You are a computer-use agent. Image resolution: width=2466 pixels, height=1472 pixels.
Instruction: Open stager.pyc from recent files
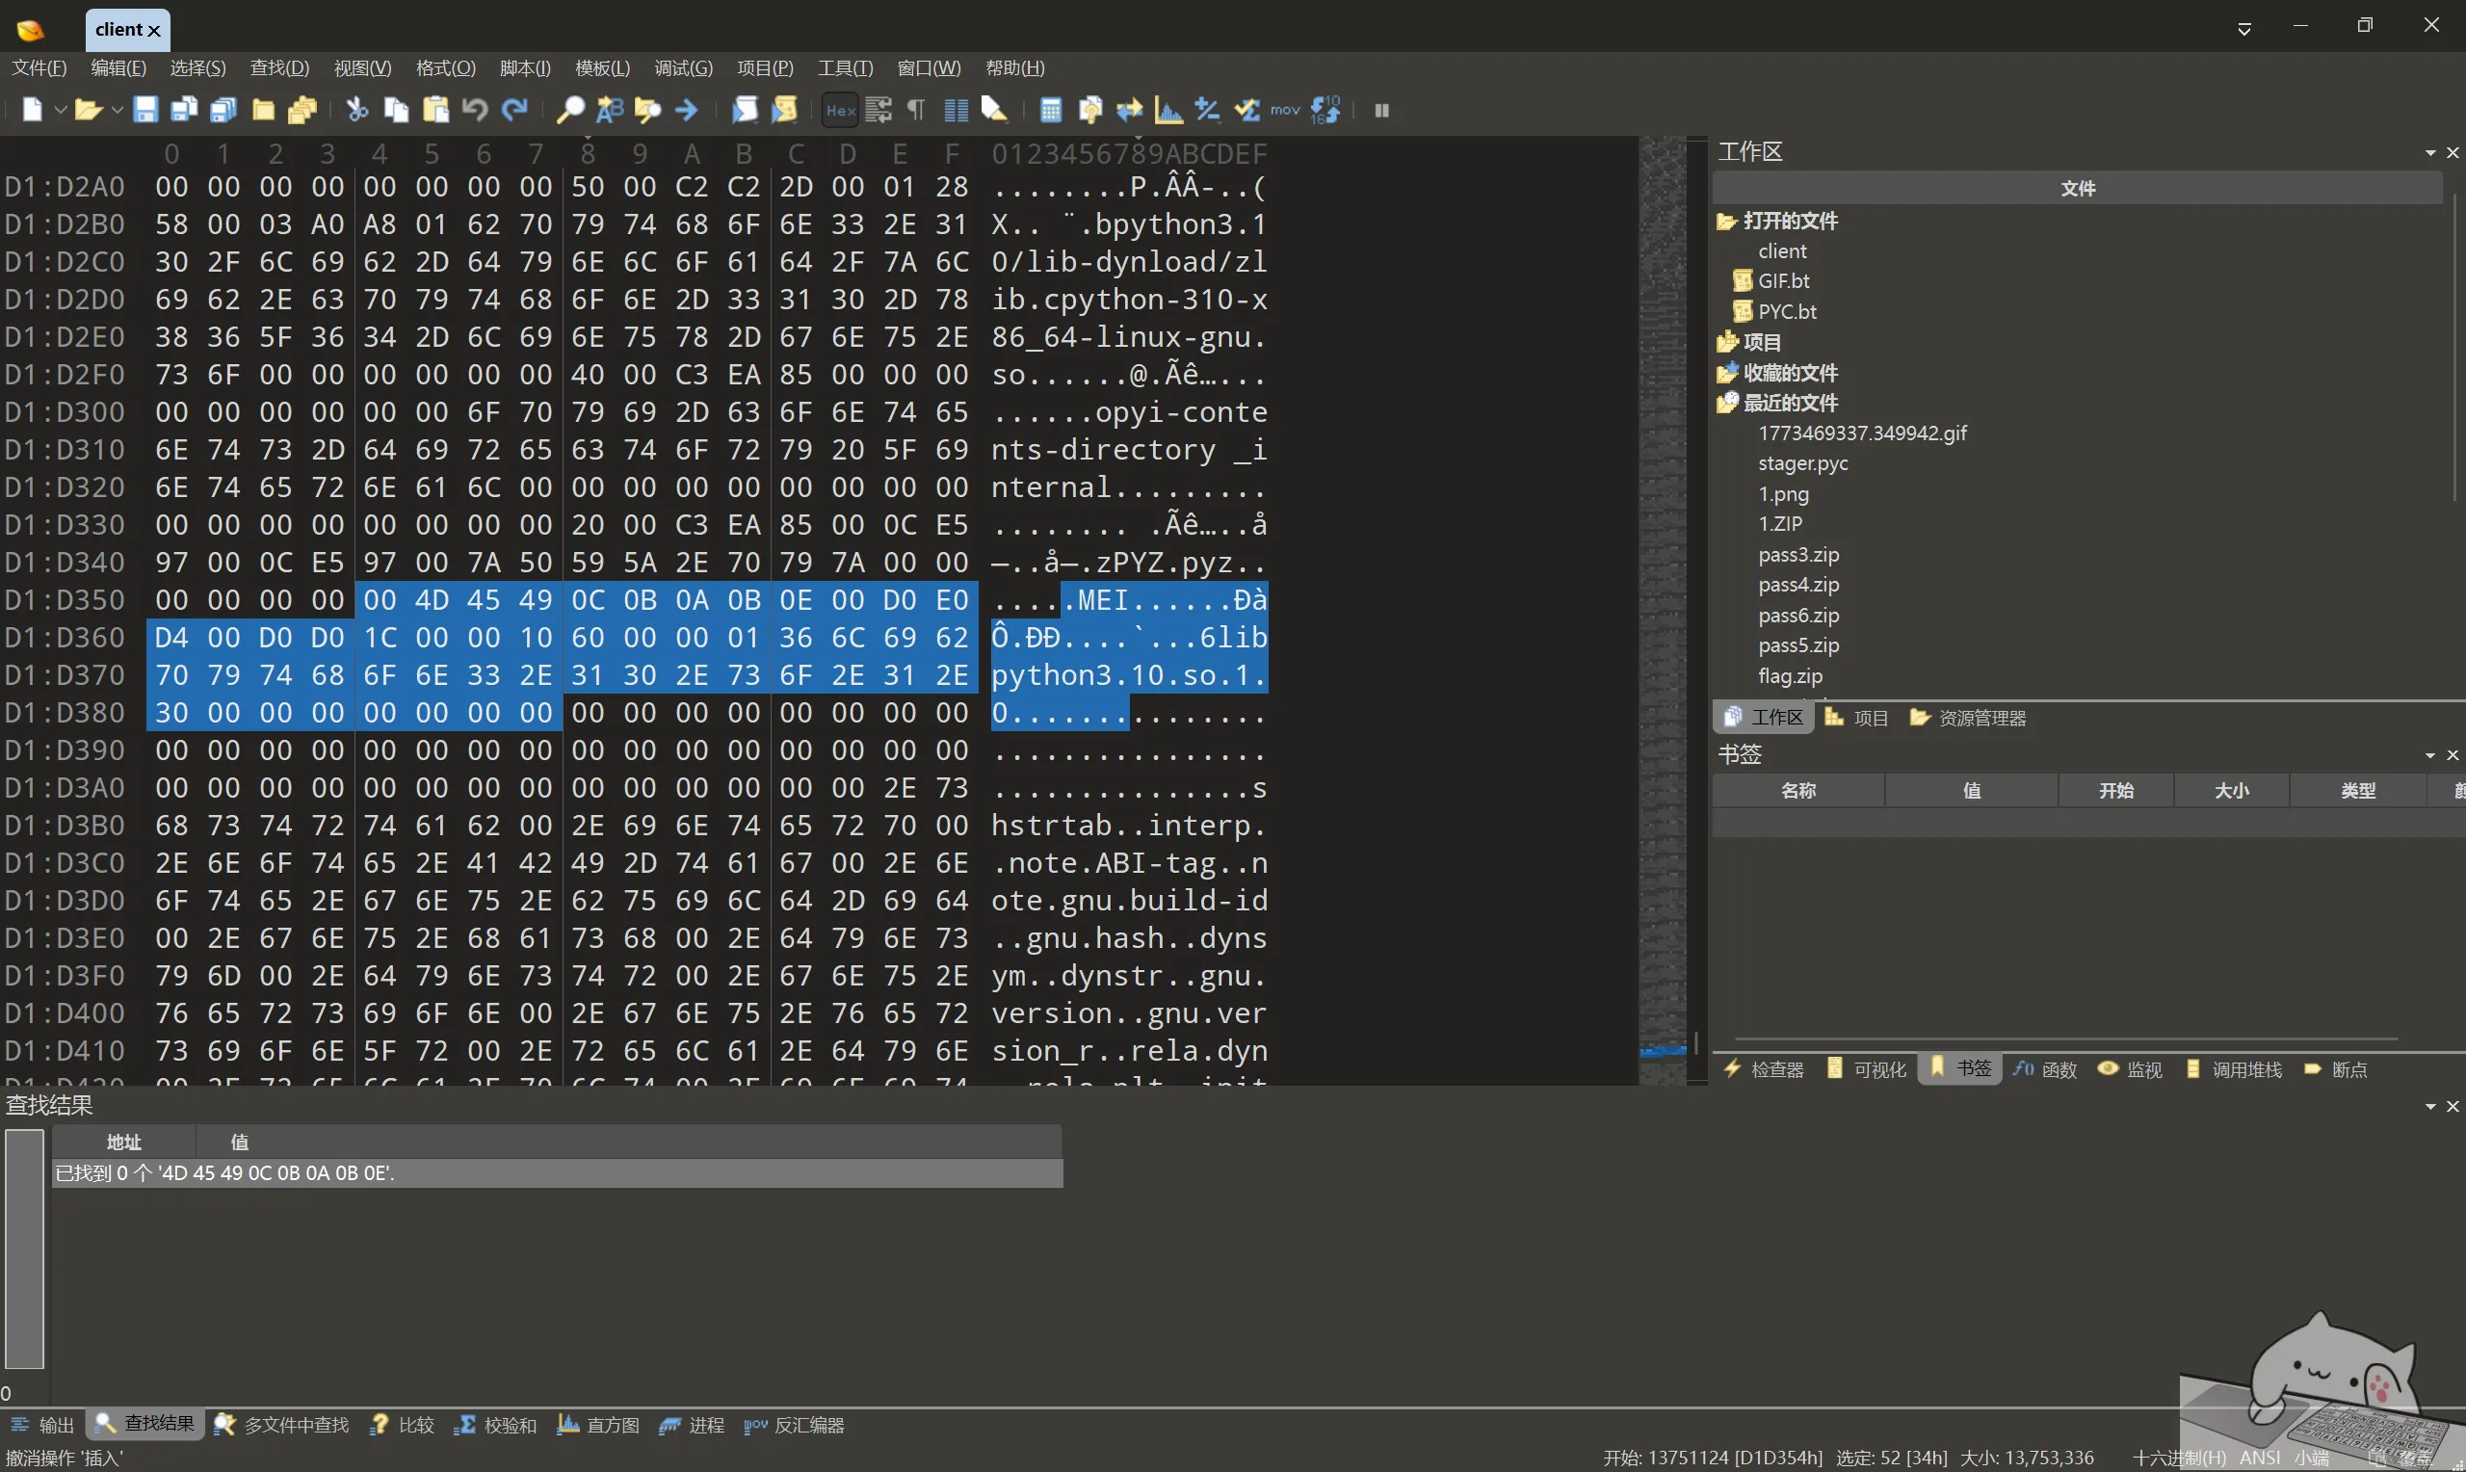tap(1802, 463)
